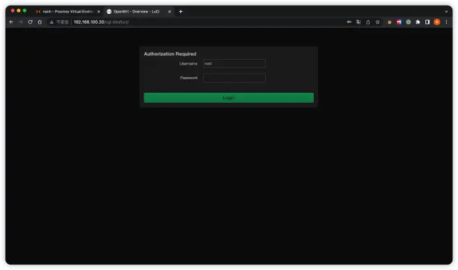Click the red-blue extension icon
This screenshot has height=270, width=458.
[399, 22]
